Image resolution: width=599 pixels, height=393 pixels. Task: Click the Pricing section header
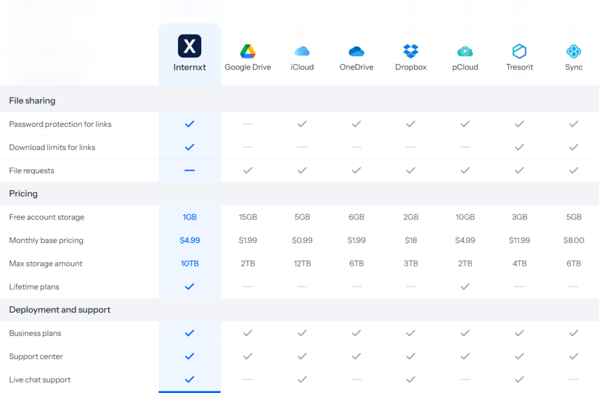click(x=23, y=194)
